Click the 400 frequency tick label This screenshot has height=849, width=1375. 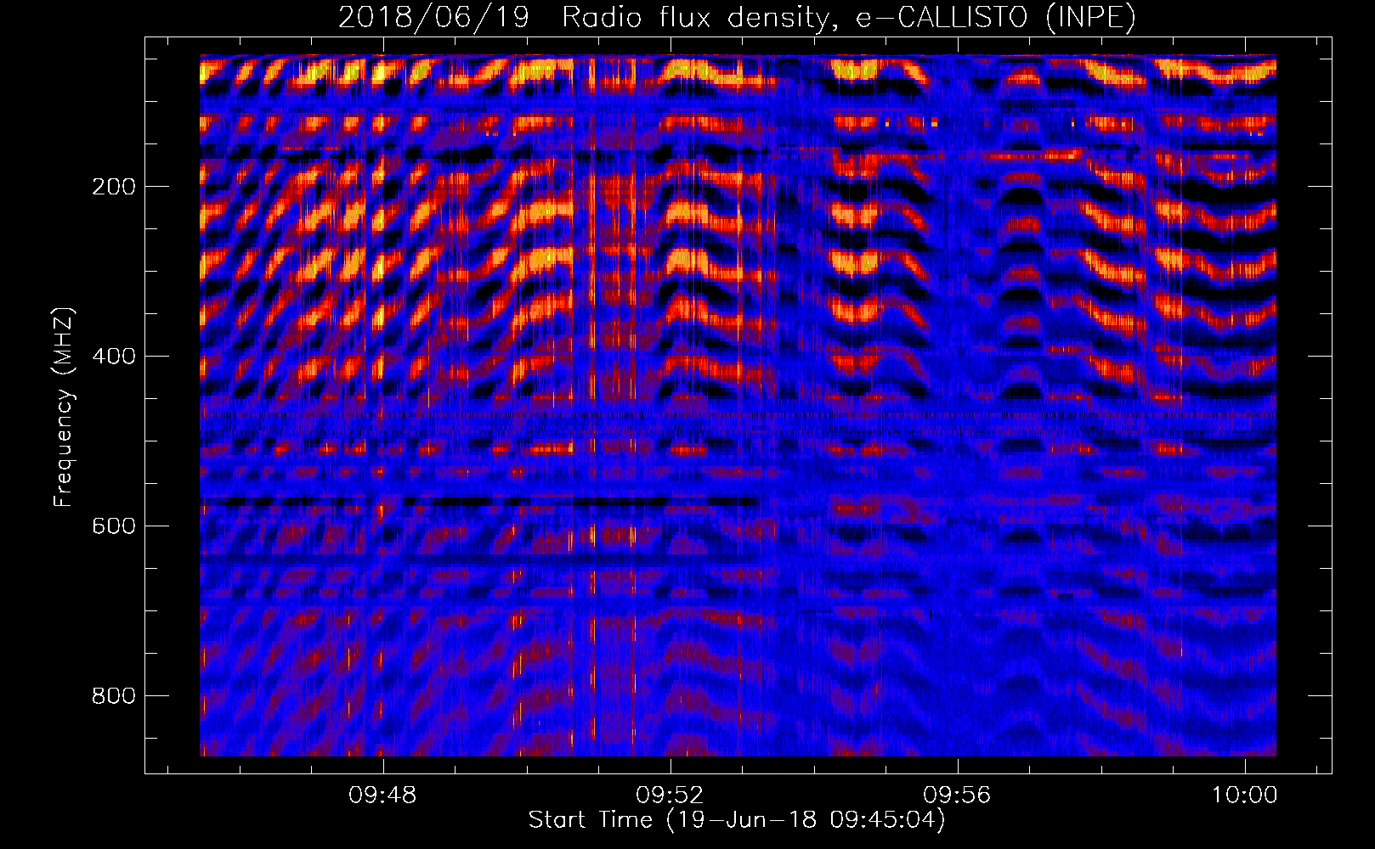114,357
